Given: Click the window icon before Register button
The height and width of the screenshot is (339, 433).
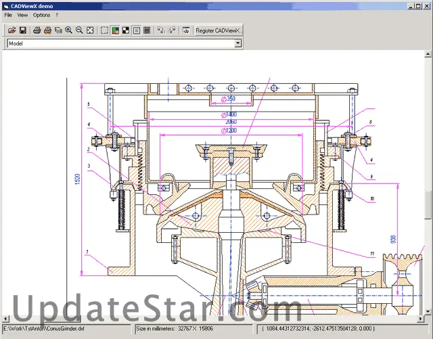Looking at the screenshot, I should click(x=186, y=30).
